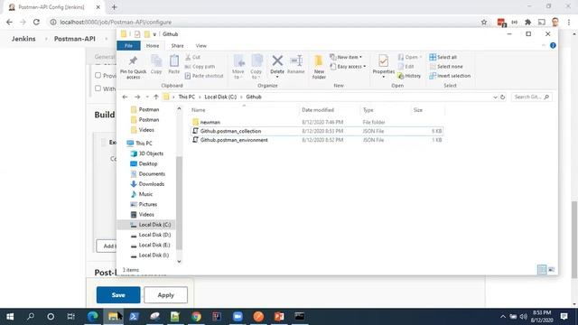This screenshot has height=325, width=578.
Task: Click Select none in the ribbon
Action: point(446,66)
